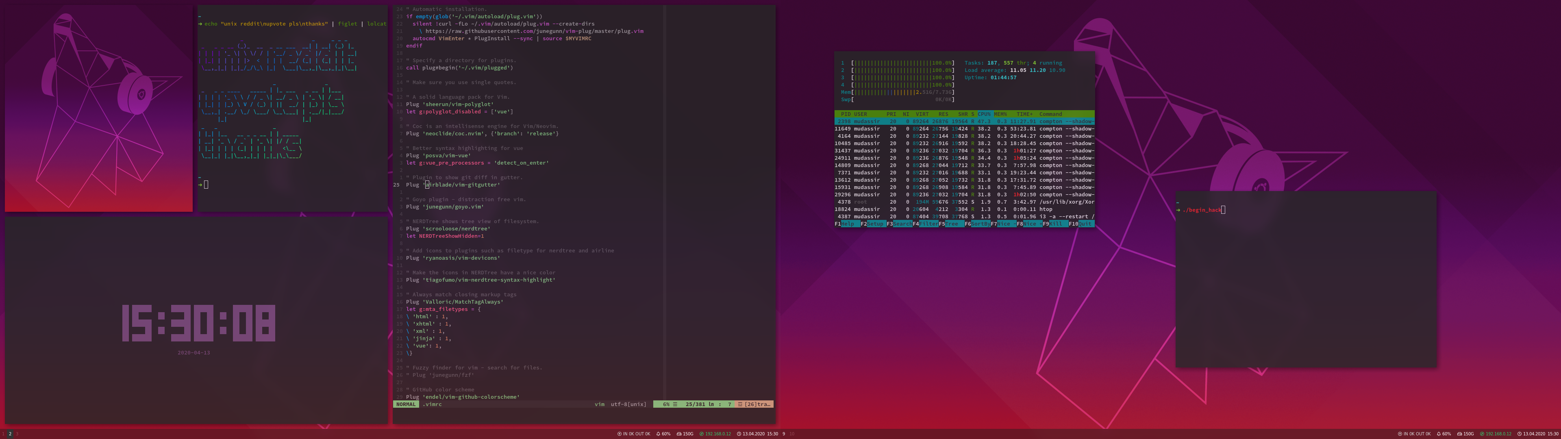The image size is (1561, 439).
Task: Click network upload icon beside workspace 9
Action: 619,434
